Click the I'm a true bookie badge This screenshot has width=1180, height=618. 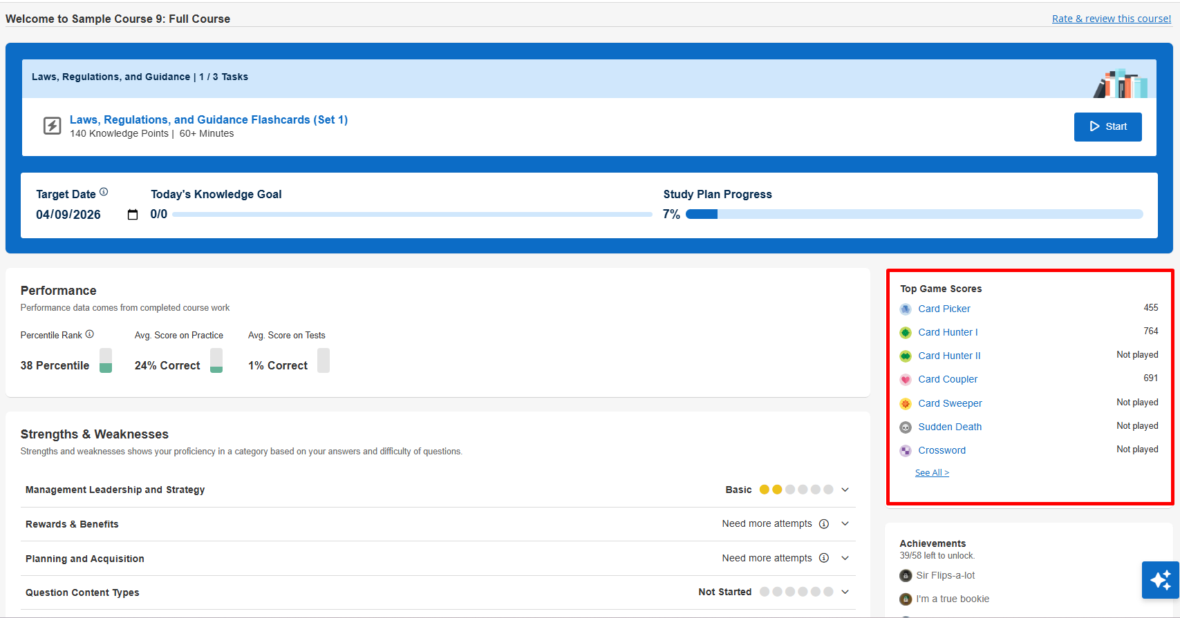[x=906, y=599]
